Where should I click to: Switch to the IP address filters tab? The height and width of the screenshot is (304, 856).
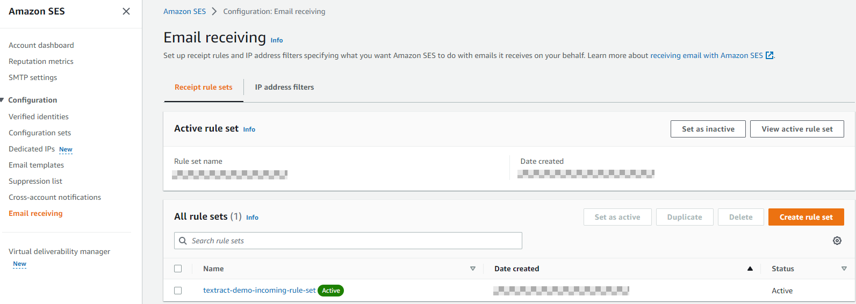click(x=284, y=87)
